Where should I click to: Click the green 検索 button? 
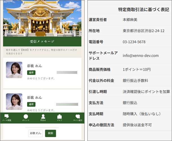(50, 133)
